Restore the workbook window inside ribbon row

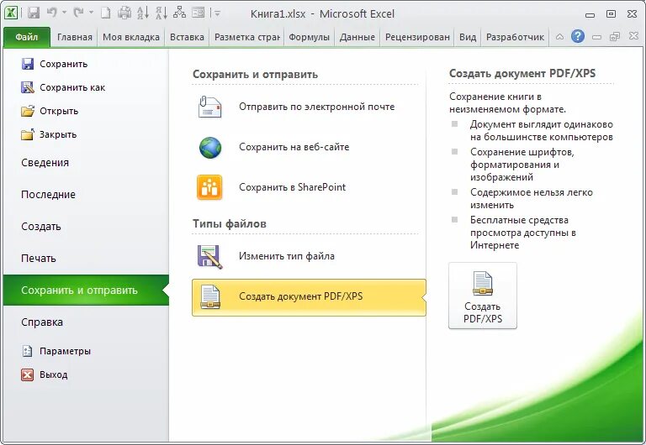coord(615,37)
